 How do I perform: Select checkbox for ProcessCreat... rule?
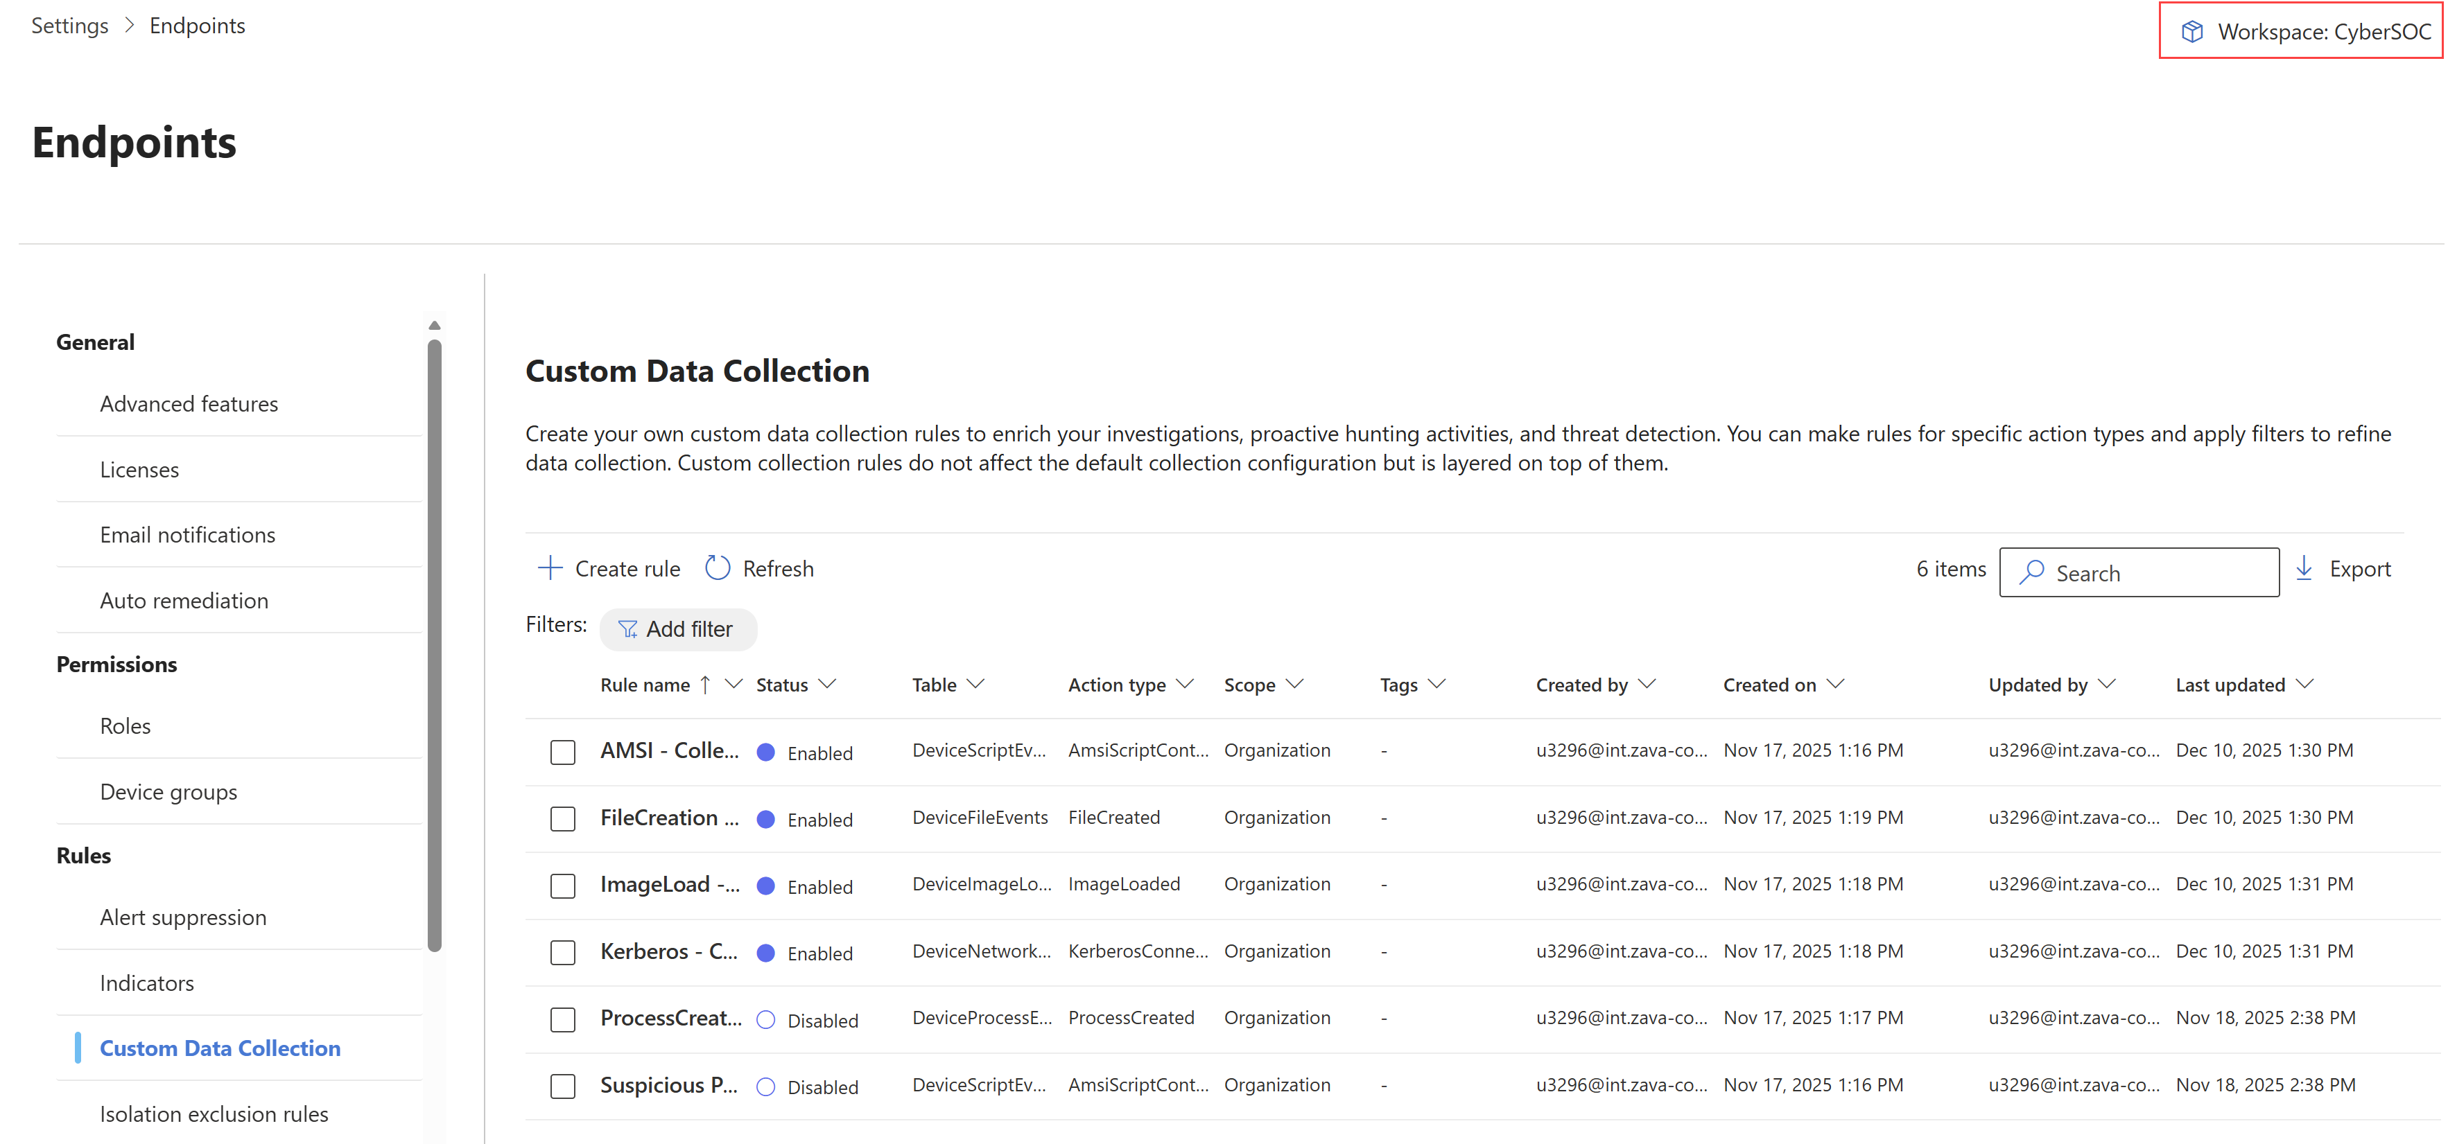[x=563, y=1019]
